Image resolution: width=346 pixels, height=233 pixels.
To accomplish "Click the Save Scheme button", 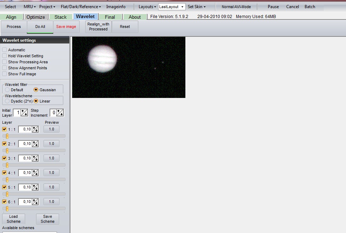I will 47,219.
